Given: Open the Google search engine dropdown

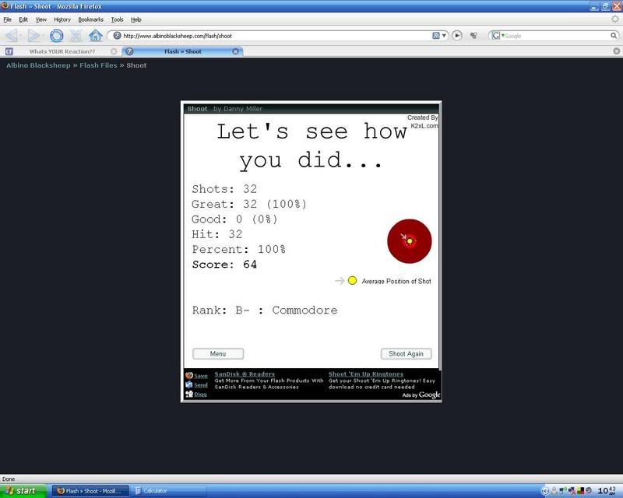Looking at the screenshot, I should tap(498, 36).
